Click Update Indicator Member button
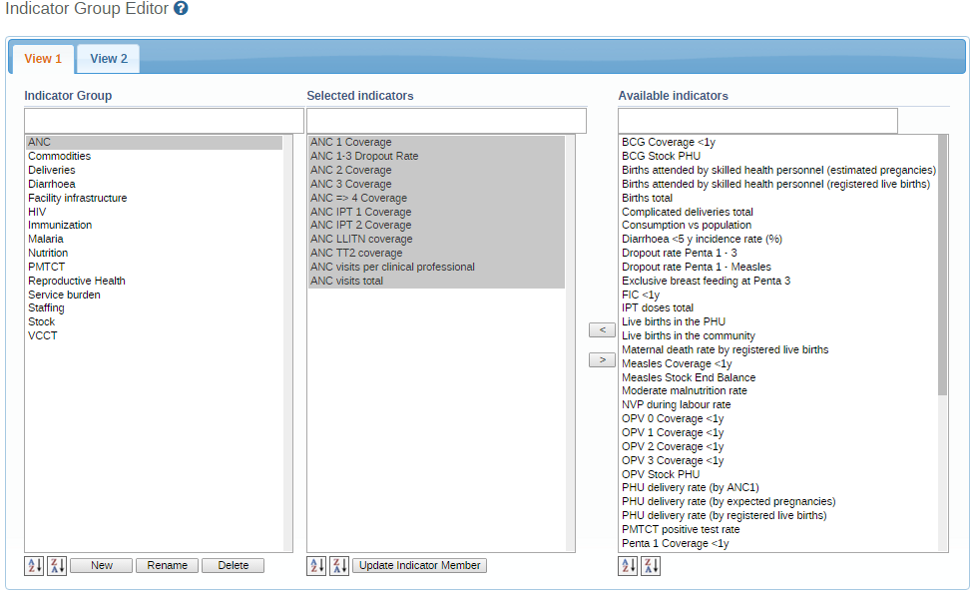This screenshot has height=598, width=975. click(419, 566)
